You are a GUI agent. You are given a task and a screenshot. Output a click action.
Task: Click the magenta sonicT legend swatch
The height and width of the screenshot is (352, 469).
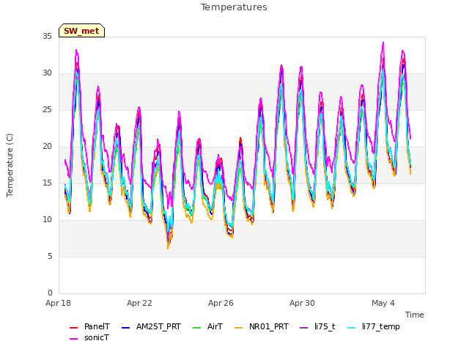pyautogui.click(x=73, y=339)
